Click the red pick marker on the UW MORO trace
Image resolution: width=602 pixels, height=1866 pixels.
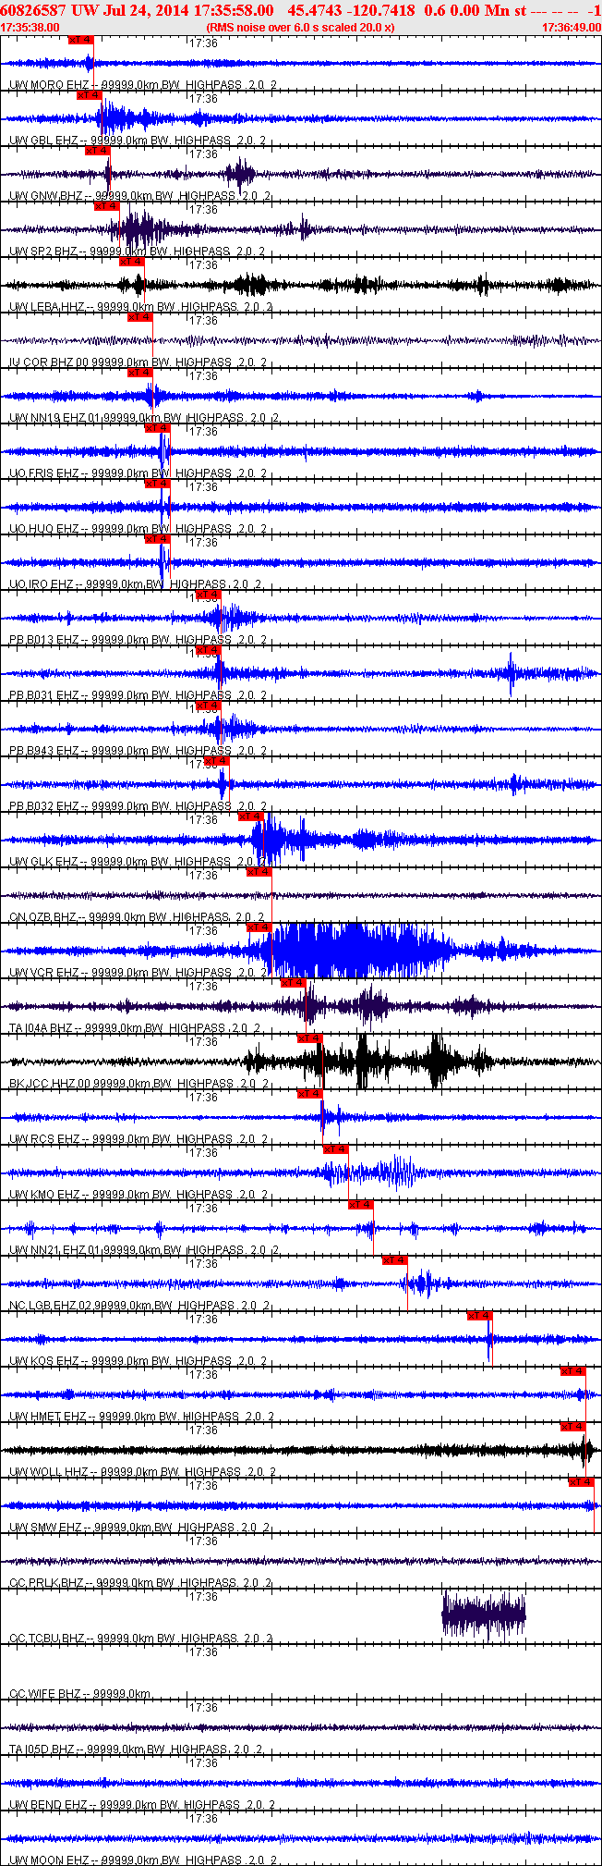(x=81, y=40)
